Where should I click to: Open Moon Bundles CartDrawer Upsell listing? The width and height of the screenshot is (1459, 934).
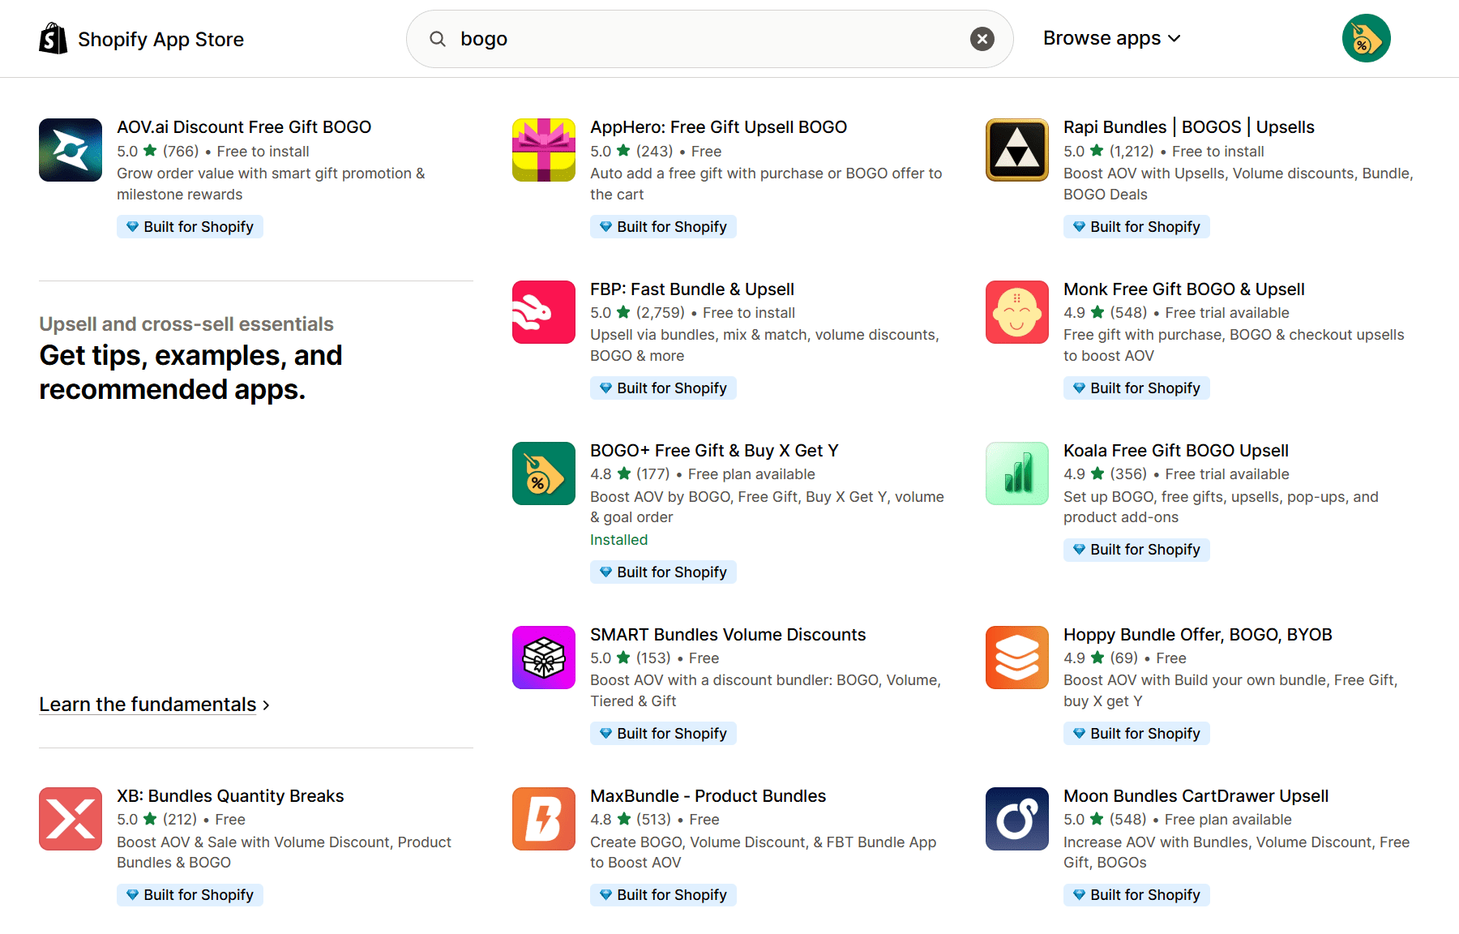click(1196, 796)
